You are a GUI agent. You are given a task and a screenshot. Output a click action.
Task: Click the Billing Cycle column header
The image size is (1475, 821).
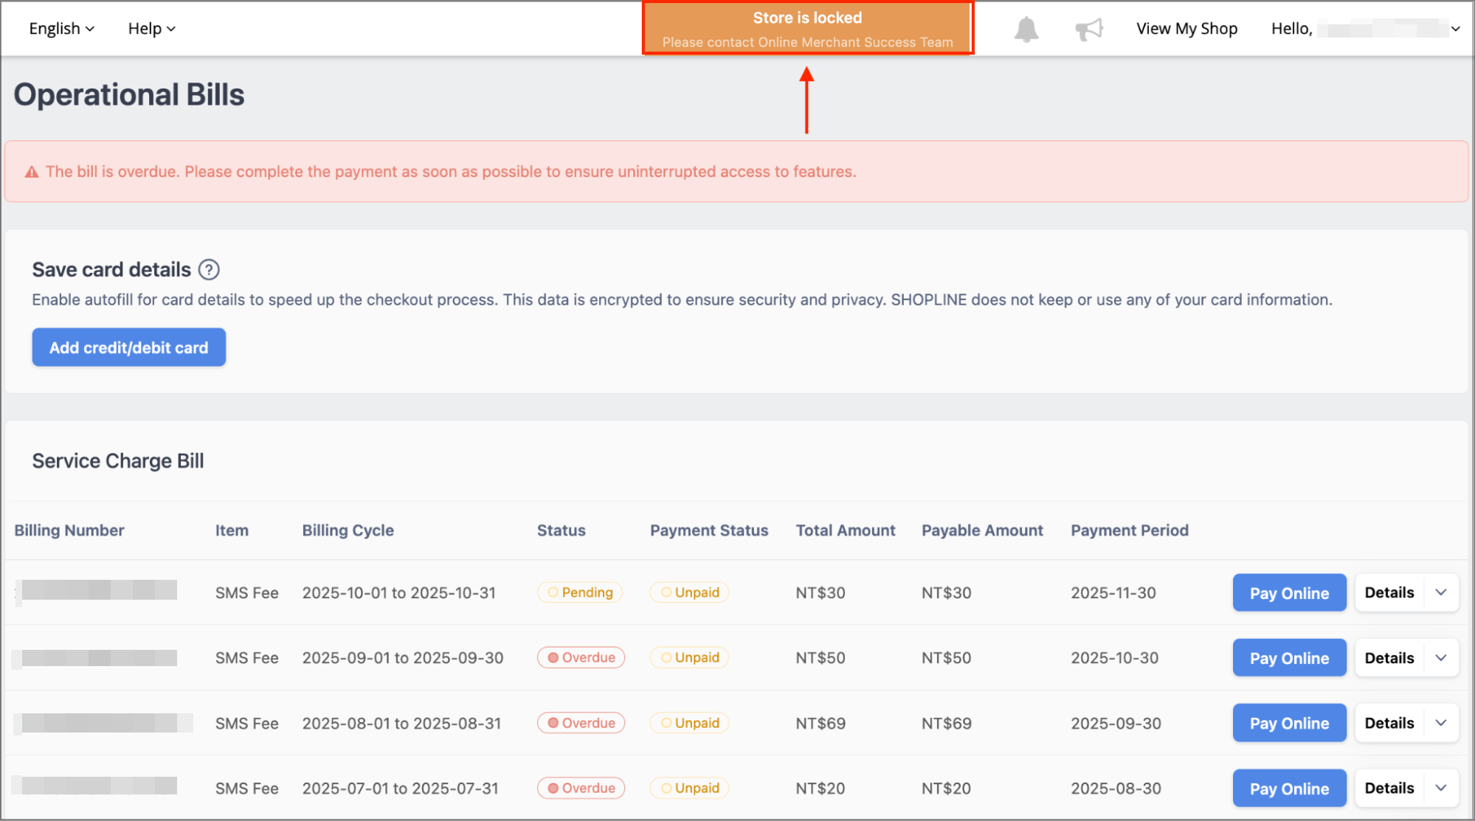click(348, 530)
